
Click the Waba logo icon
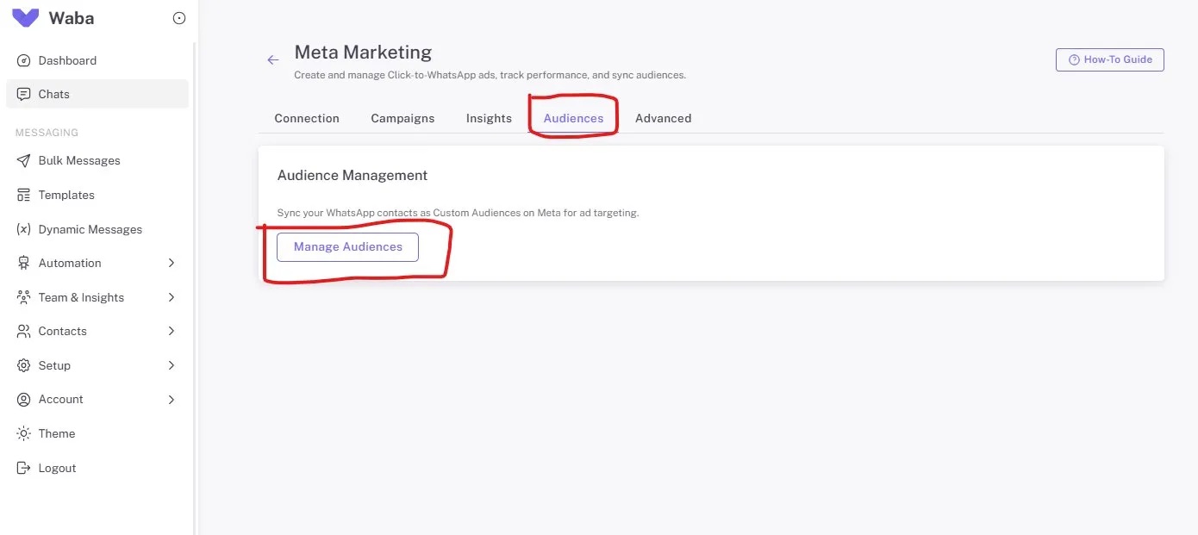[x=25, y=18]
